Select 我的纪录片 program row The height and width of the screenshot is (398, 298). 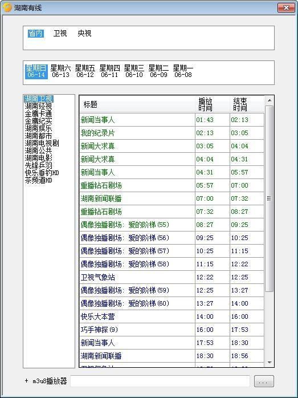[172, 133]
